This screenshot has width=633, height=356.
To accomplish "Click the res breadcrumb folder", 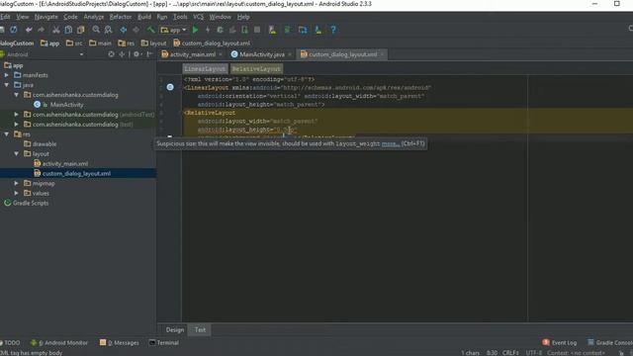I will click(x=127, y=44).
